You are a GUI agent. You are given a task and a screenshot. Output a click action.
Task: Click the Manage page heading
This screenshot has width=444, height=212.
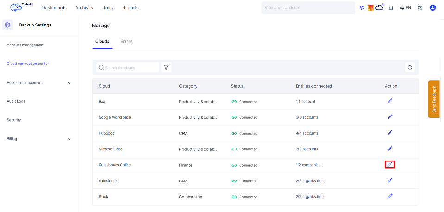101,26
